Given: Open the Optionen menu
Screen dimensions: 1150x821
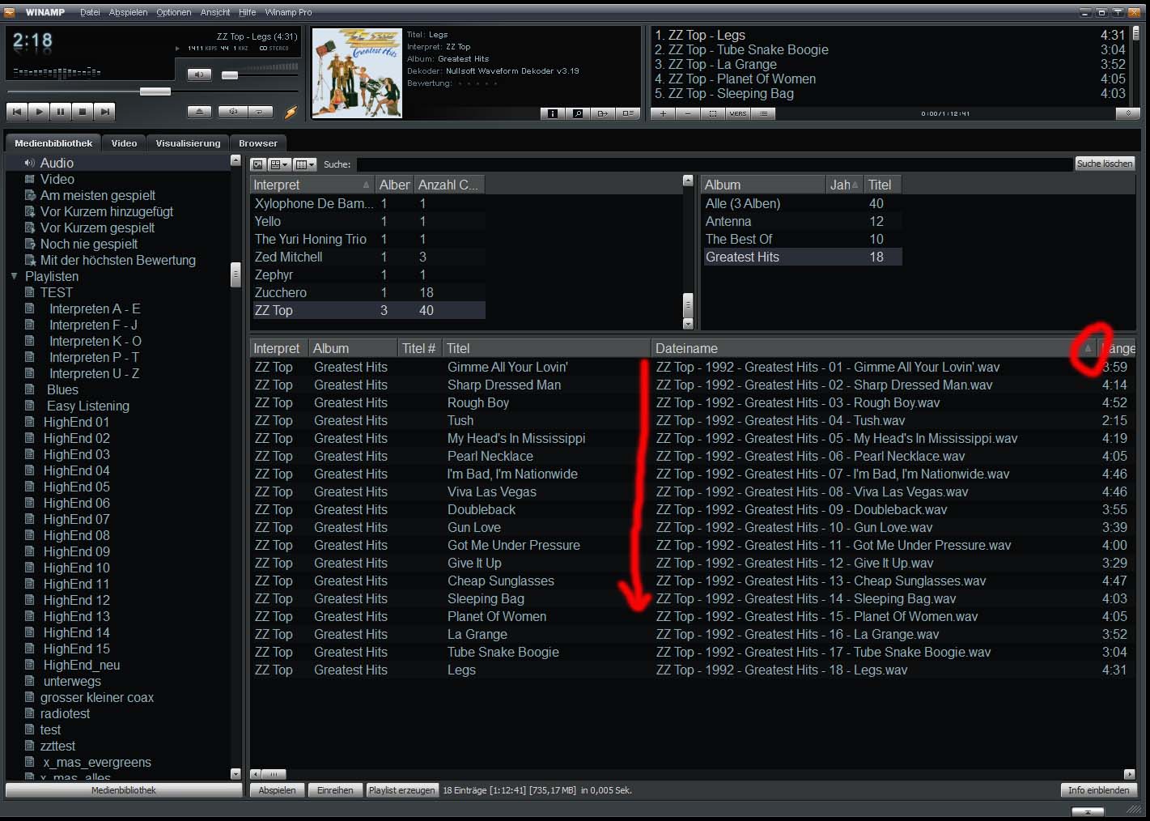Looking at the screenshot, I should tap(174, 12).
